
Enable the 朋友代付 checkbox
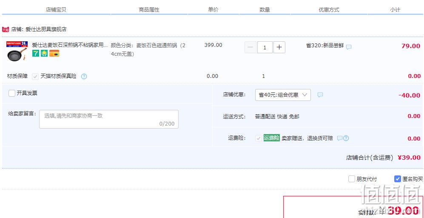(x=352, y=179)
